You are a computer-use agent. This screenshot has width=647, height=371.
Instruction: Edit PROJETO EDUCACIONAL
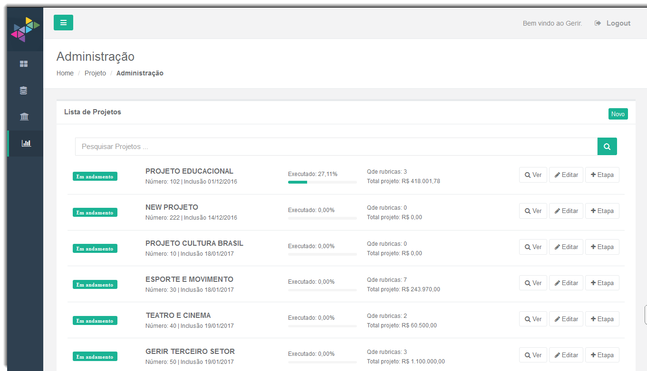pos(566,175)
